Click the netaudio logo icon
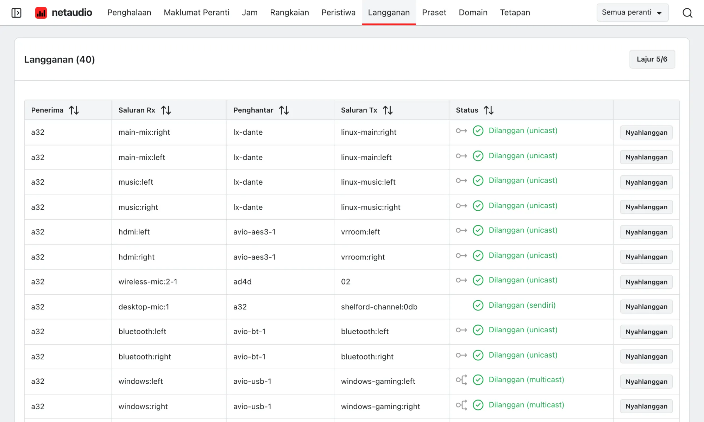Screen dimensions: 704x422 pos(41,13)
